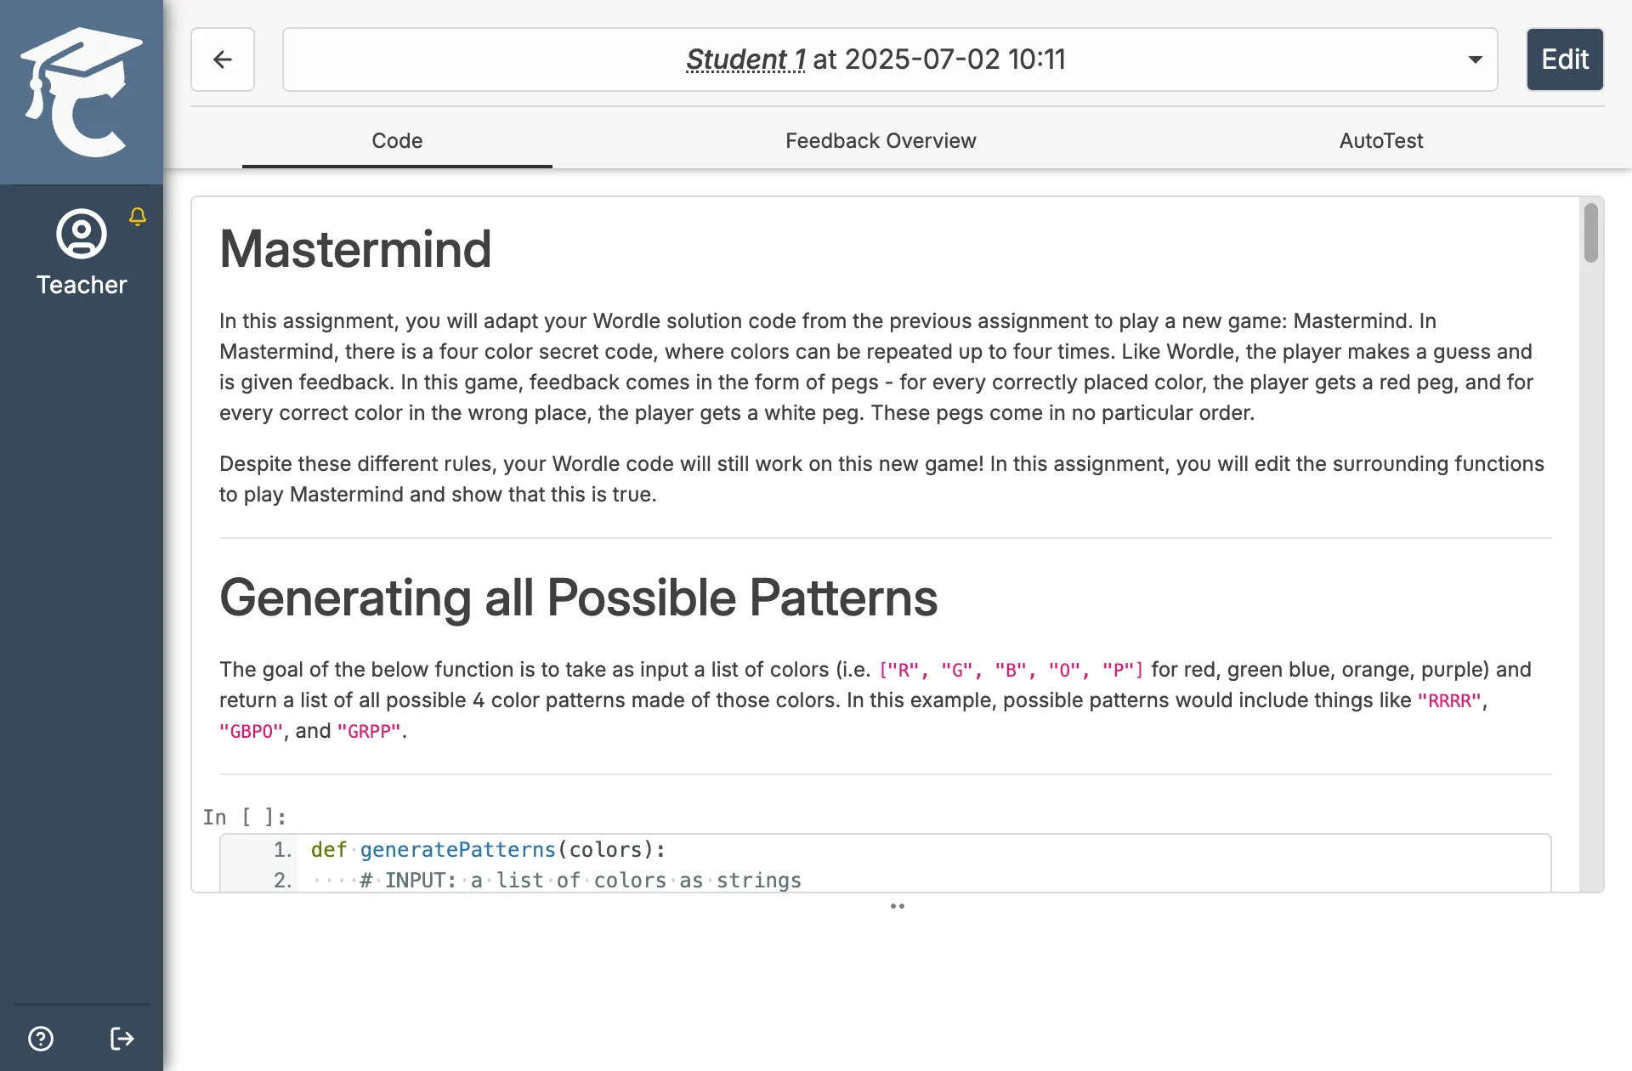Click the notebook vertical scrollbar thumb
The image size is (1632, 1071).
click(x=1591, y=233)
